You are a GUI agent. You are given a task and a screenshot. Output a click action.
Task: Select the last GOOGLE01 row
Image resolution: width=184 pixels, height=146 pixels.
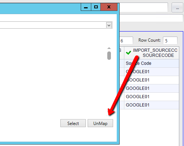click(x=152, y=105)
